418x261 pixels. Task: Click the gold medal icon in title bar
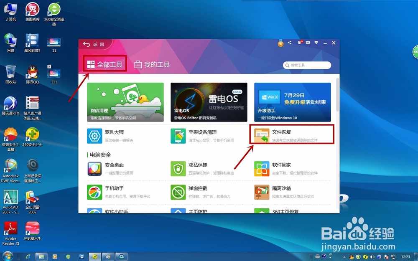(280, 43)
